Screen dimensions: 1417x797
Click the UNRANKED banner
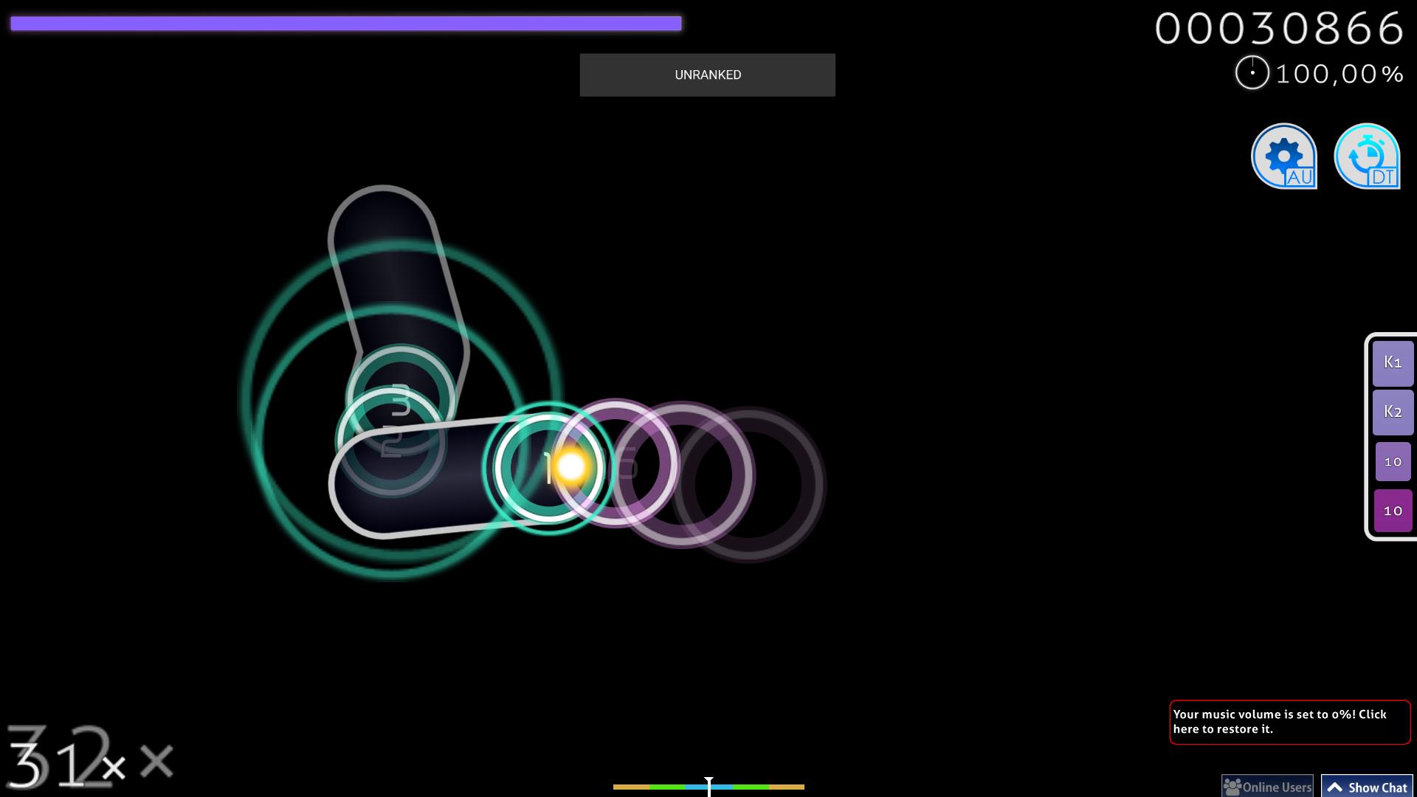(x=707, y=75)
